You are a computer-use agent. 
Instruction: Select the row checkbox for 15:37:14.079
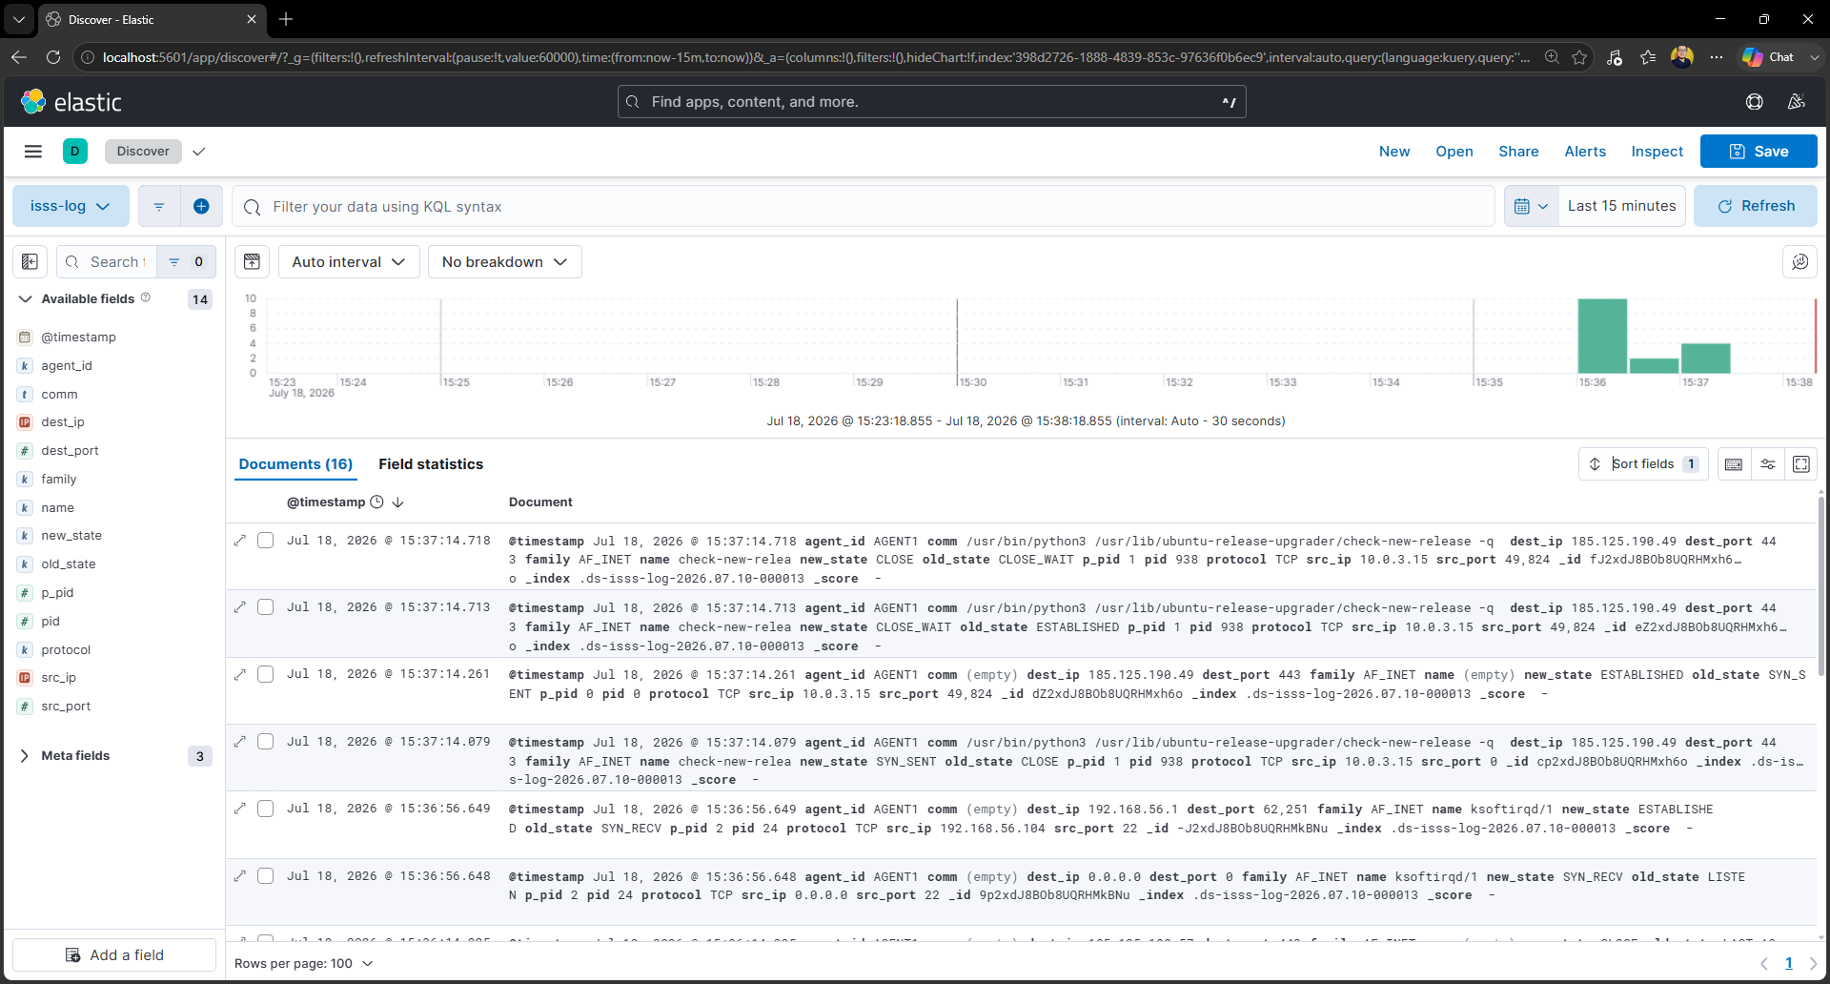pyautogui.click(x=266, y=742)
